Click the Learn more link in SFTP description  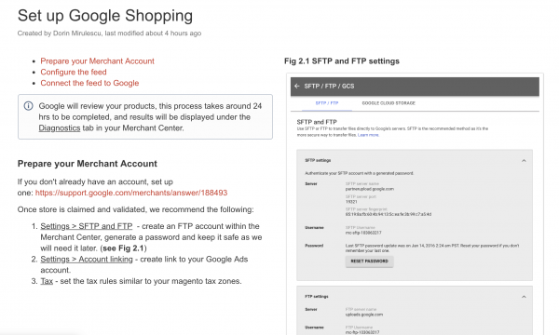click(x=368, y=135)
